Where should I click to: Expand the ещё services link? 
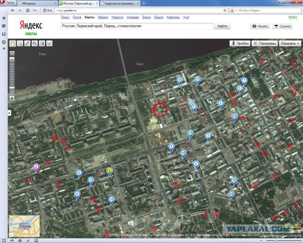pos(186,17)
